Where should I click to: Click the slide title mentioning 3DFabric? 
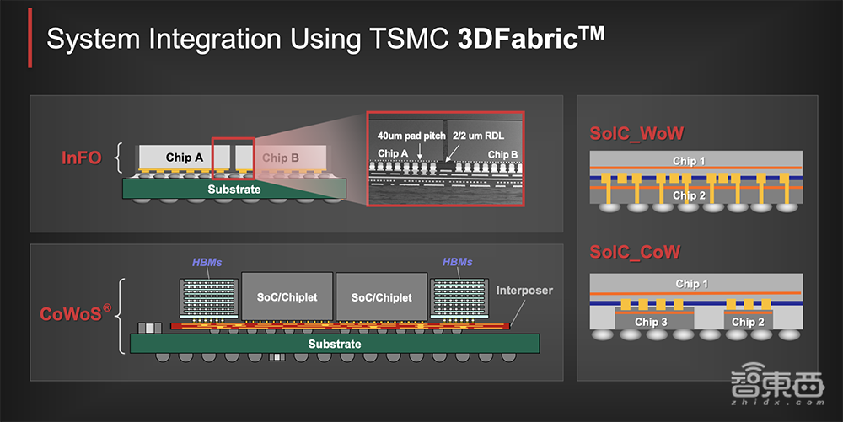point(325,39)
